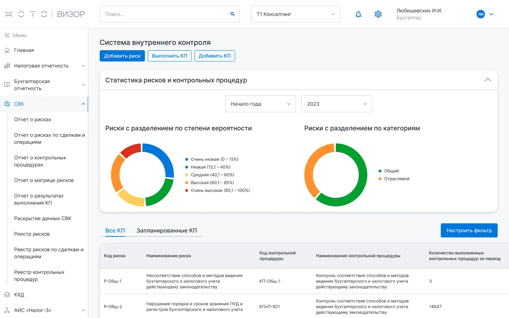Toggle the Отраслевой legend entry
509x318 pixels.
[x=394, y=179]
